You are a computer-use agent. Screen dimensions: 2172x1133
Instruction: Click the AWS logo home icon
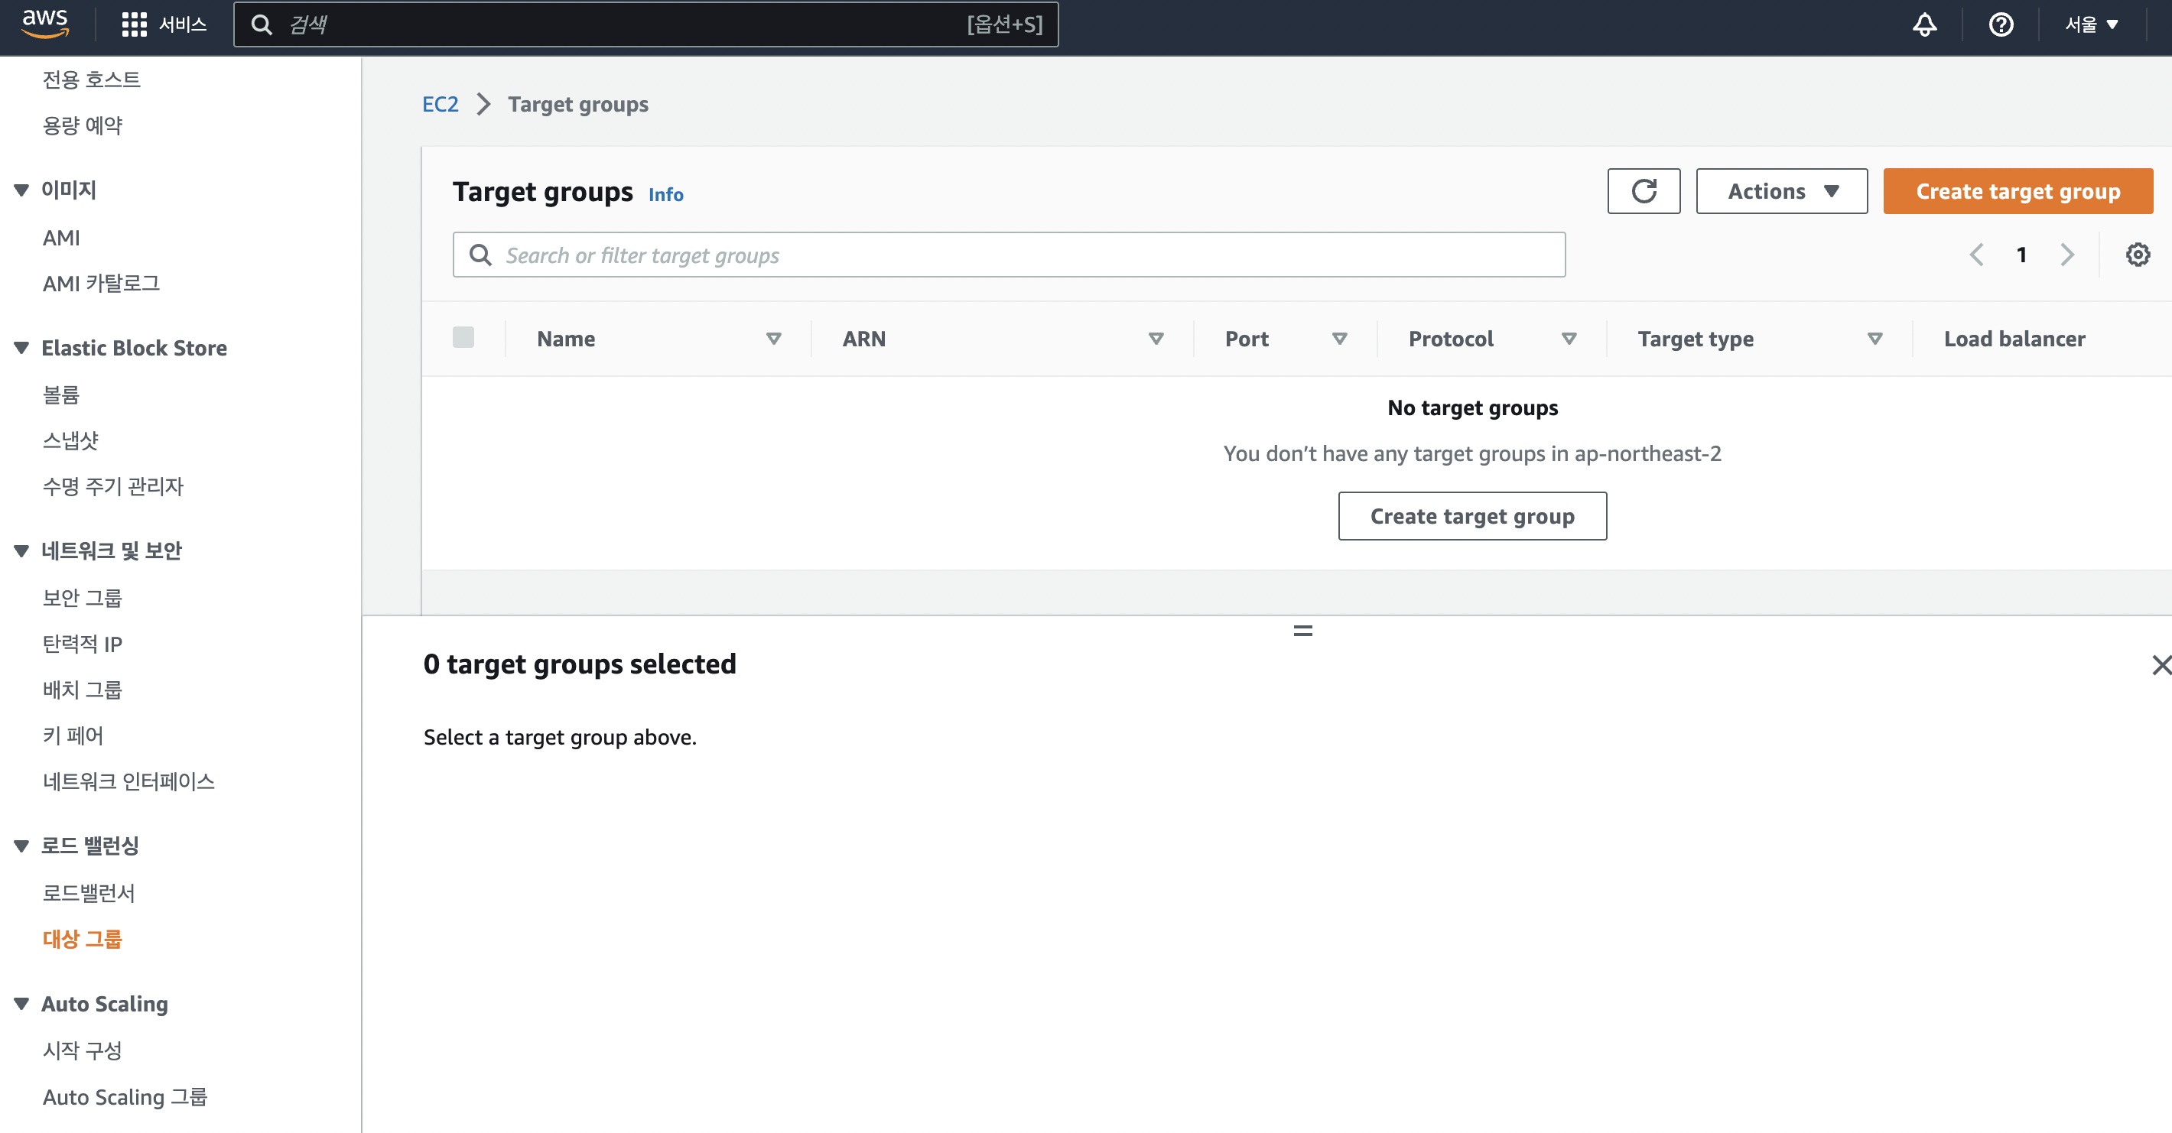pos(44,23)
